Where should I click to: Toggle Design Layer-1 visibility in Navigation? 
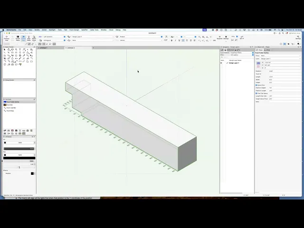point(221,63)
